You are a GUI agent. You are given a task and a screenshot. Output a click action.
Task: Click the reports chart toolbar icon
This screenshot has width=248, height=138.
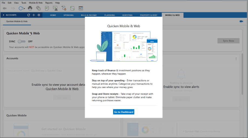click(x=81, y=8)
